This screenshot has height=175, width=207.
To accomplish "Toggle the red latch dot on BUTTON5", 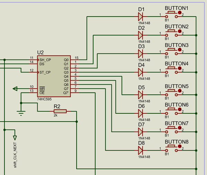I will click(180, 91).
